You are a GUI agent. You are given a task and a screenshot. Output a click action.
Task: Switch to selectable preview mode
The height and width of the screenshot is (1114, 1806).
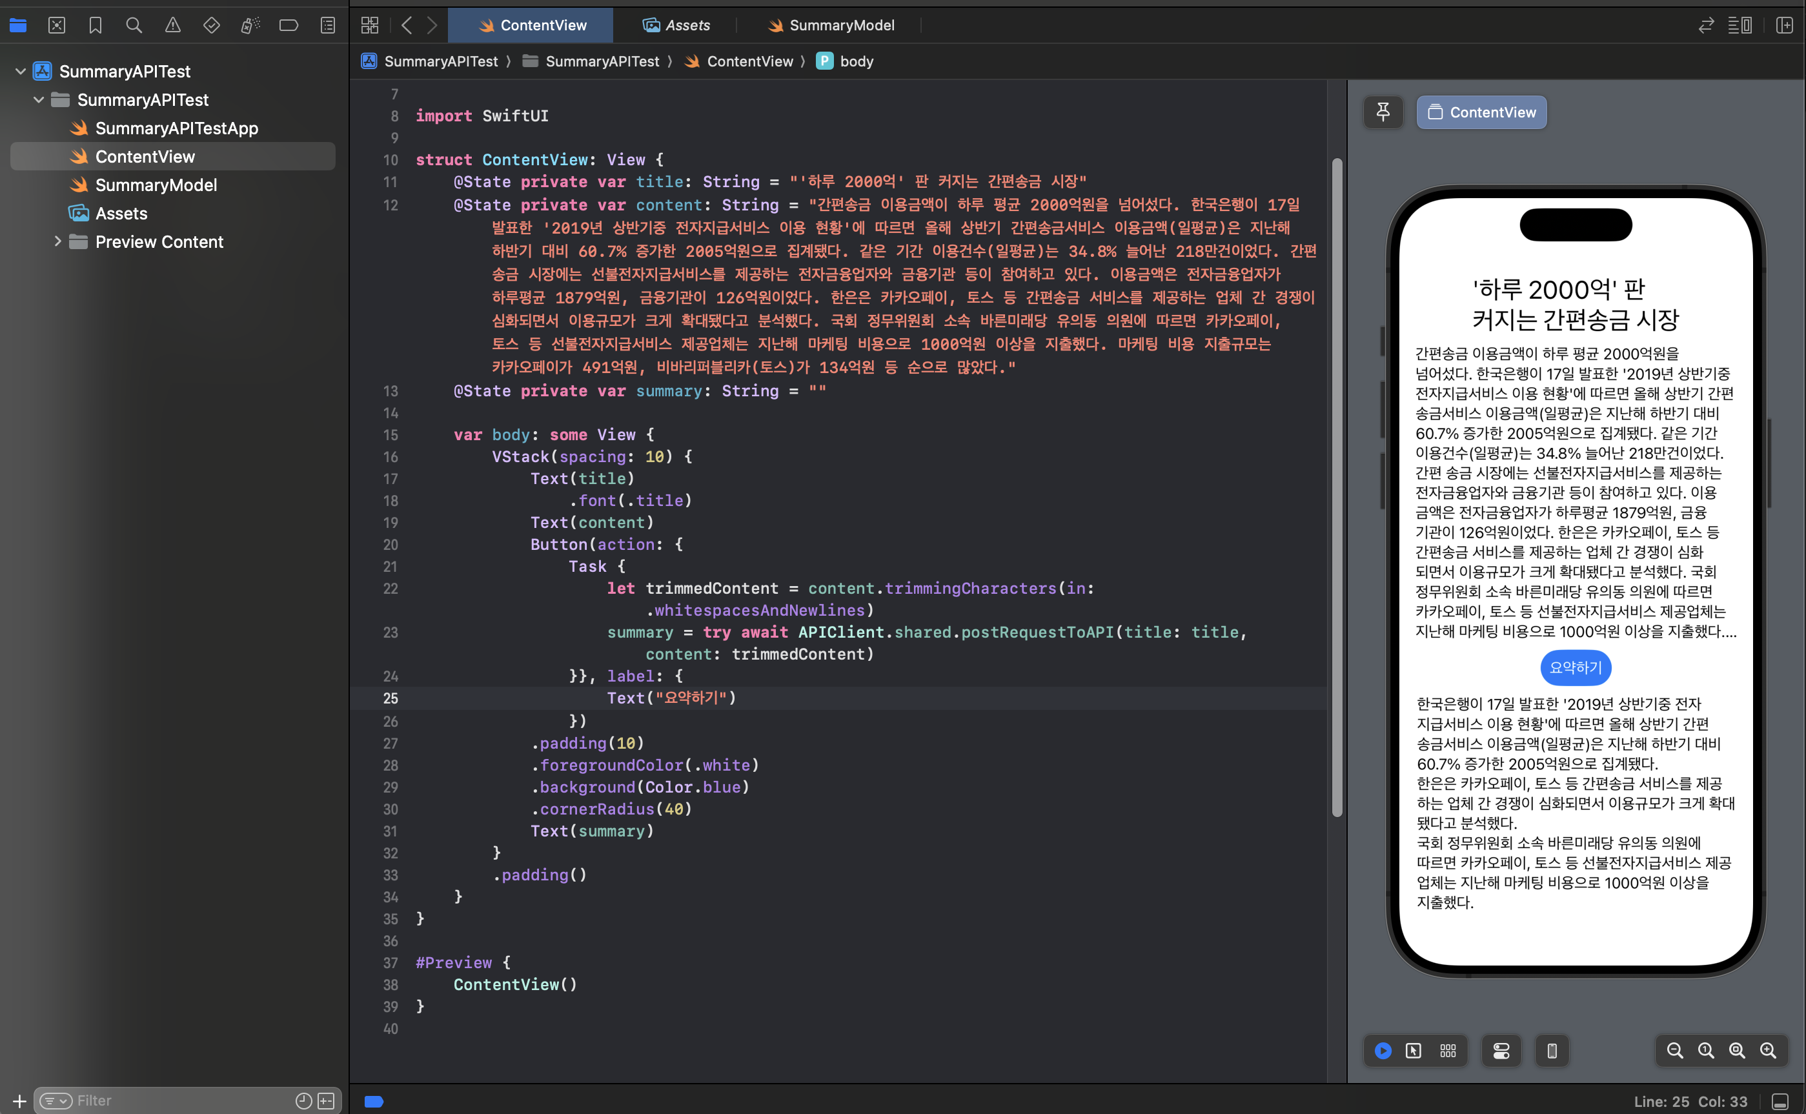click(1414, 1051)
